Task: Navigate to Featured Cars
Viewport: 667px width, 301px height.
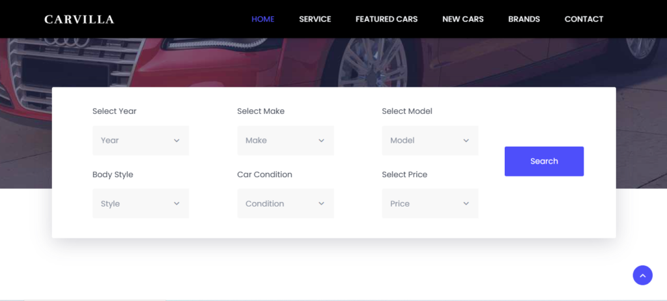Action: (386, 19)
